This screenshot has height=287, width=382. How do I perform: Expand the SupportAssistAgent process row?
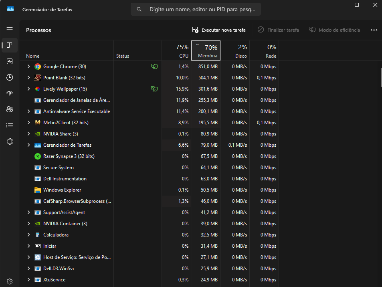point(28,212)
